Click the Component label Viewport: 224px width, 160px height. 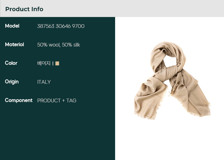[19, 100]
